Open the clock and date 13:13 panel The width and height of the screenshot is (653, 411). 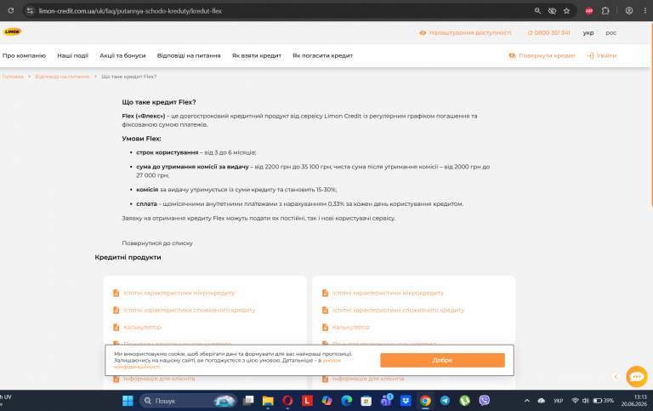(633, 401)
